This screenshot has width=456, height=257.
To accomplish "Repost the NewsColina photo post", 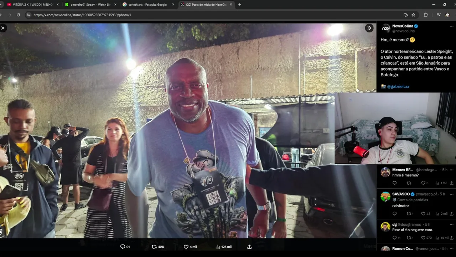I will (157, 247).
